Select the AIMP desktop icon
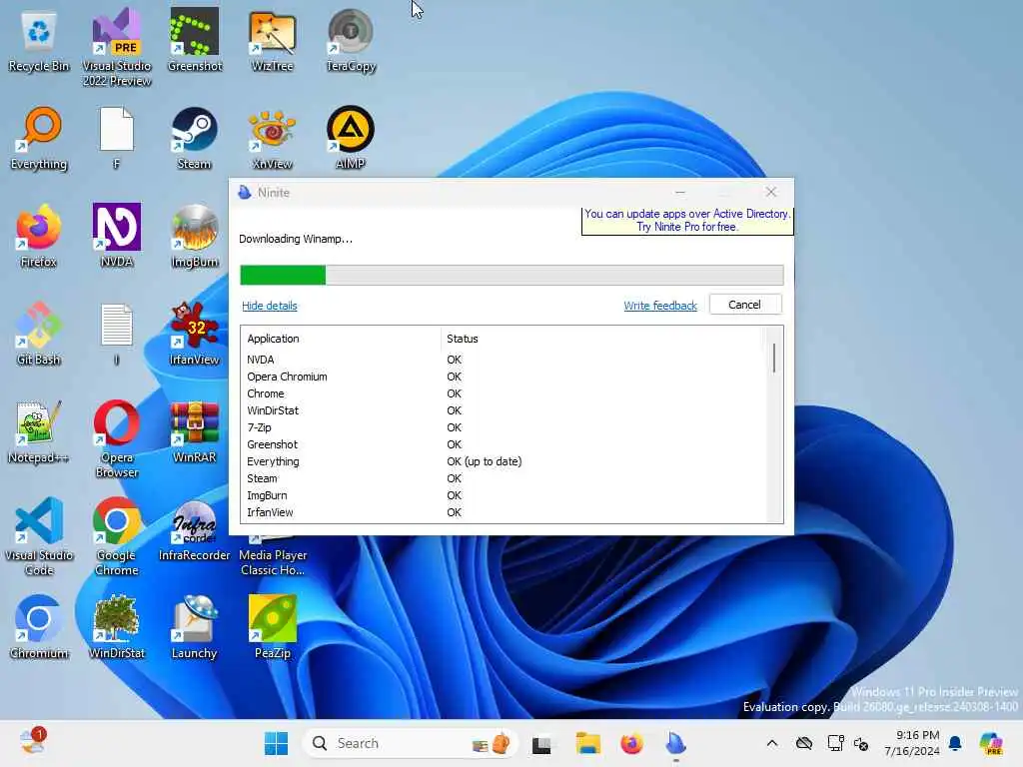Screen dimensions: 1023x767 pyautogui.click(x=351, y=139)
